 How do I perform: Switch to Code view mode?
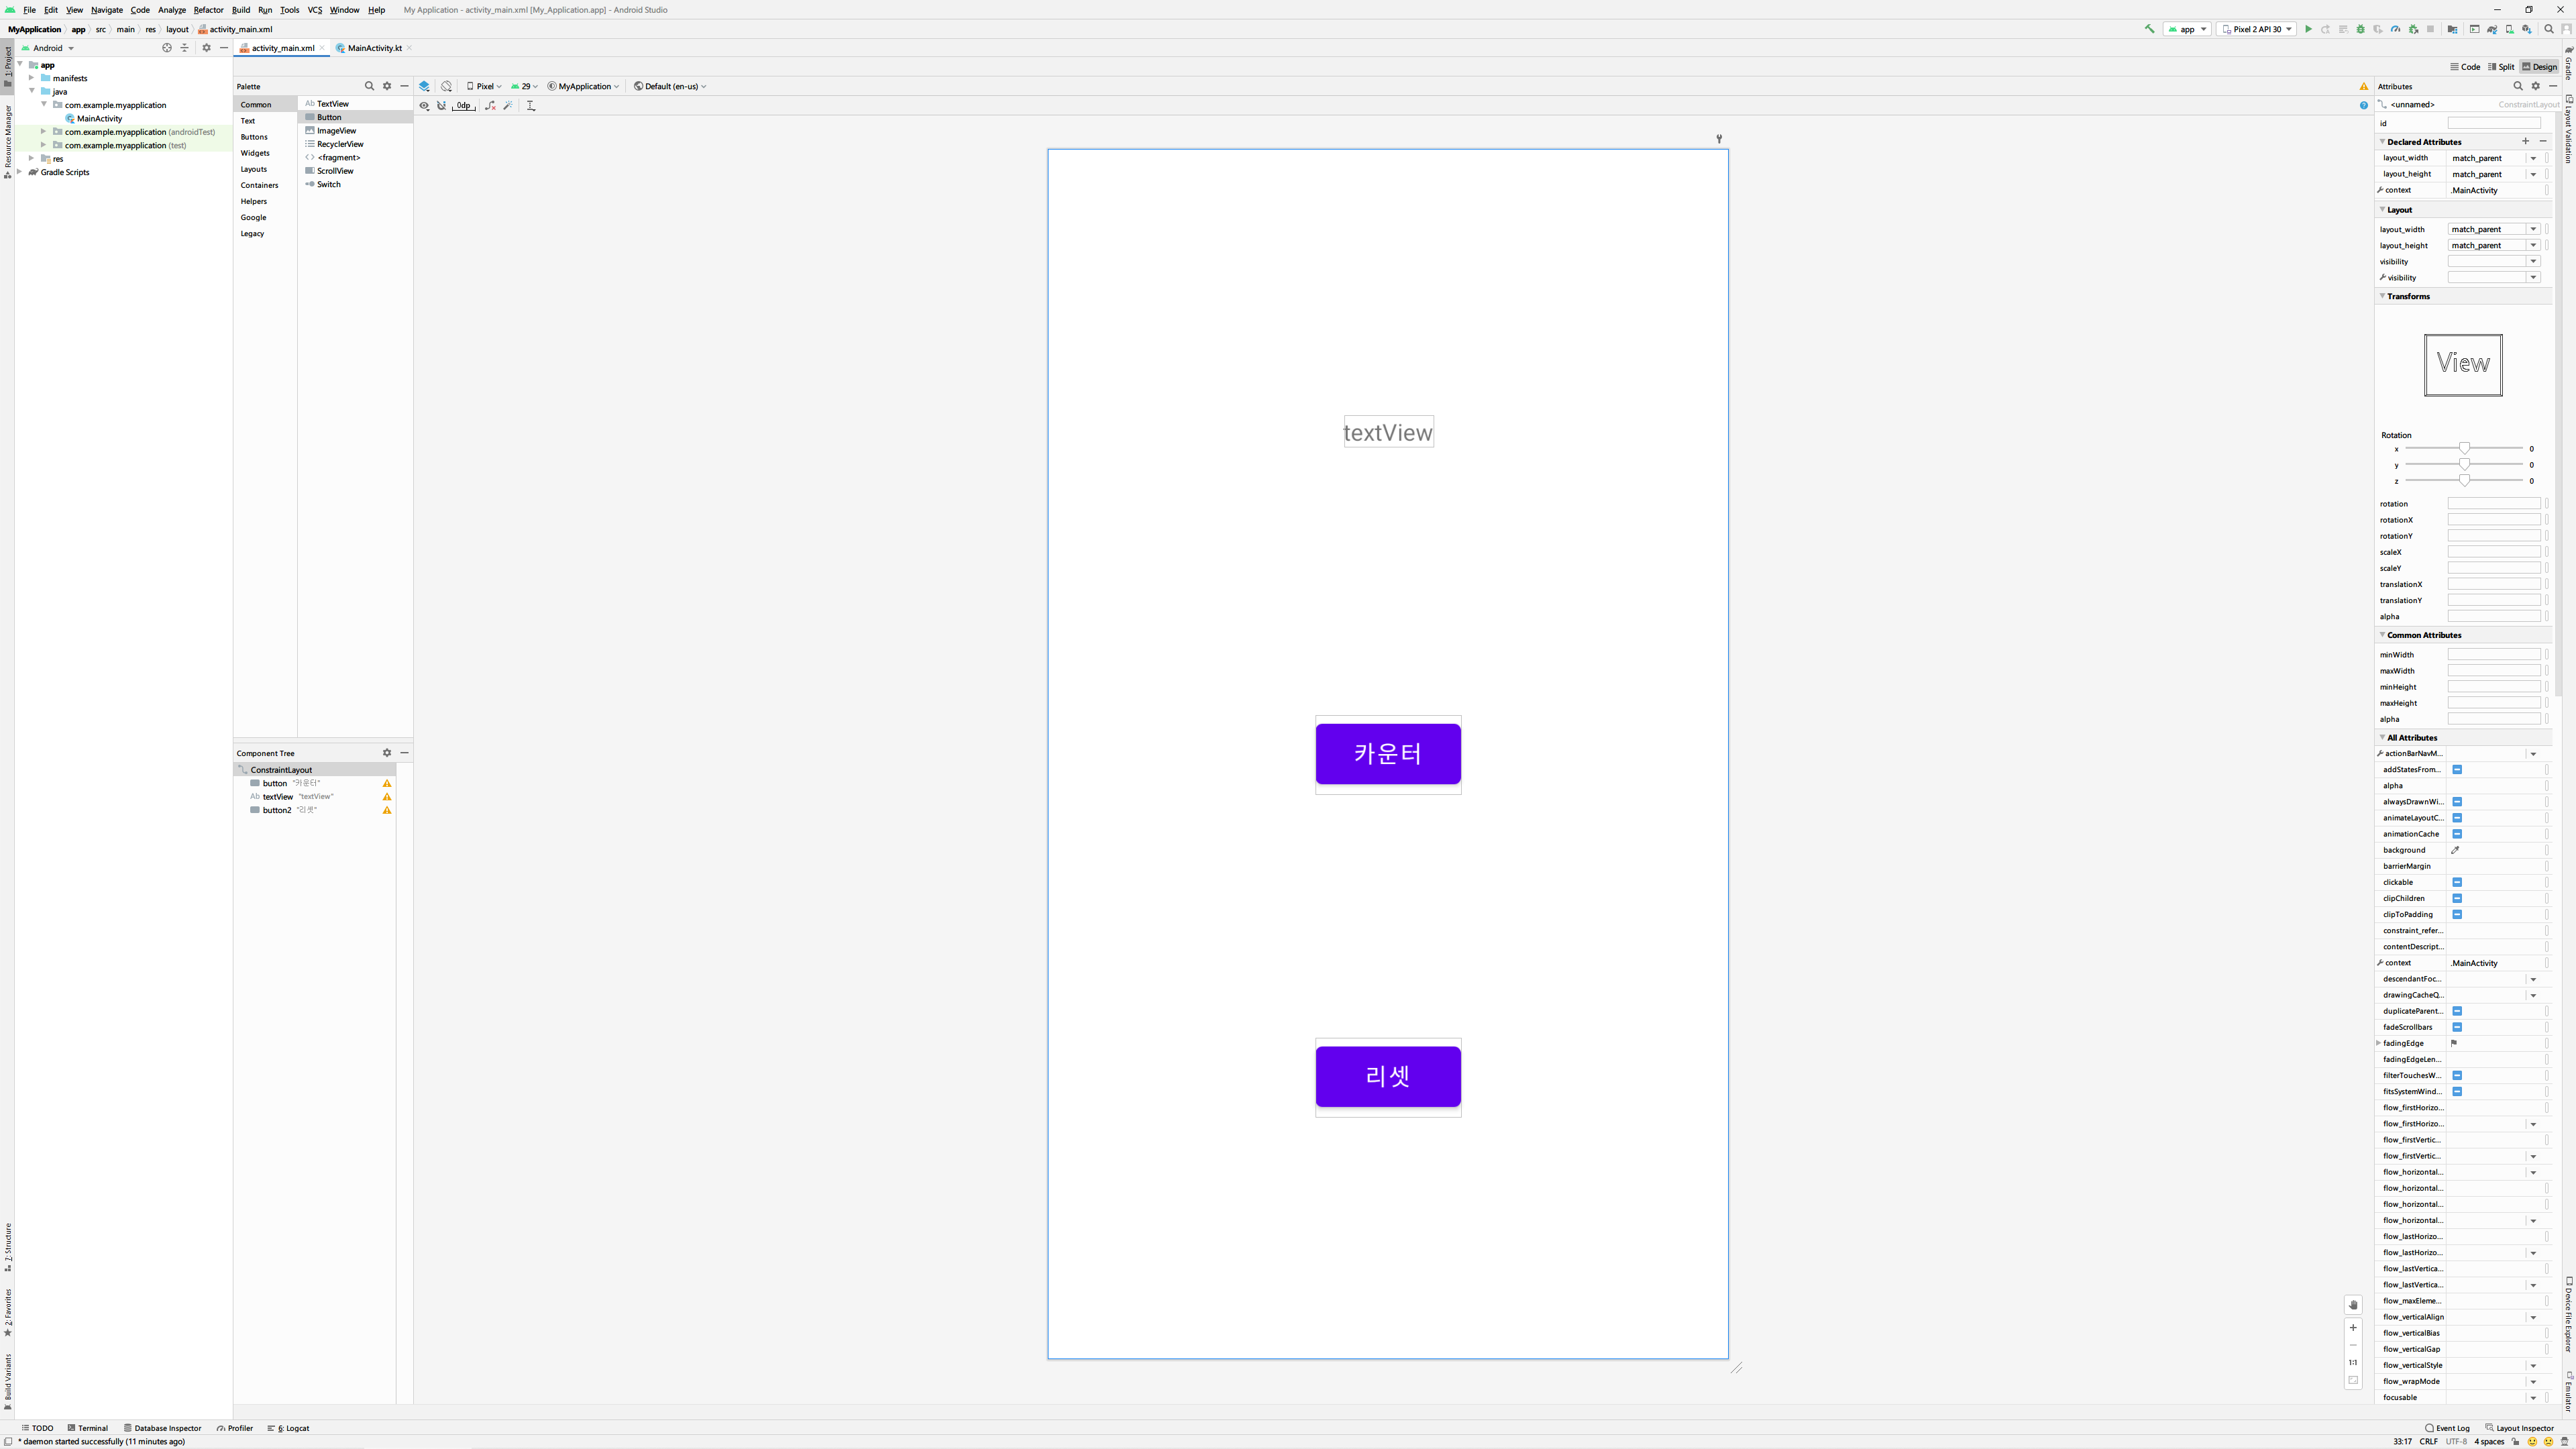(2465, 67)
